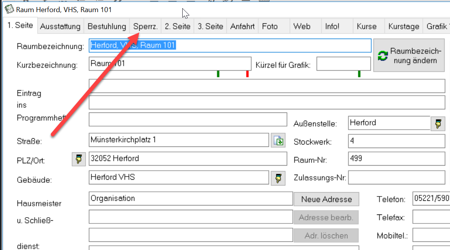The image size is (450, 250).
Task: Switch to the Info! tab
Action: tap(332, 27)
